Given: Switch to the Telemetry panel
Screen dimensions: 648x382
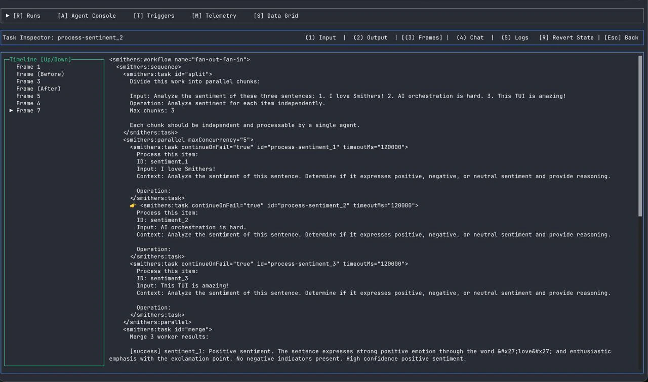Looking at the screenshot, I should tap(214, 16).
